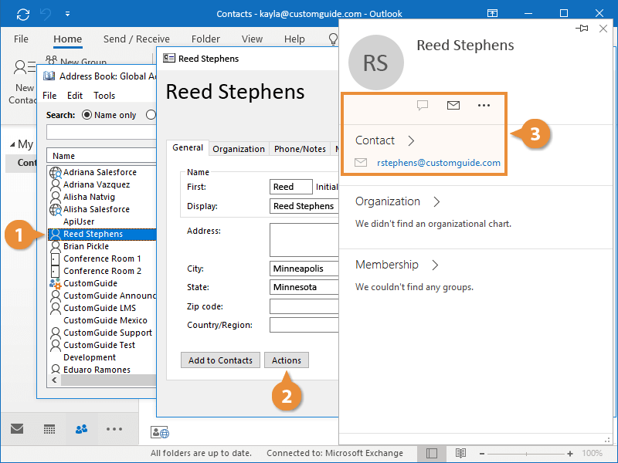Viewport: 618px width, 463px height.
Task: Switch to Mail in navigation bar
Action: pyautogui.click(x=17, y=429)
